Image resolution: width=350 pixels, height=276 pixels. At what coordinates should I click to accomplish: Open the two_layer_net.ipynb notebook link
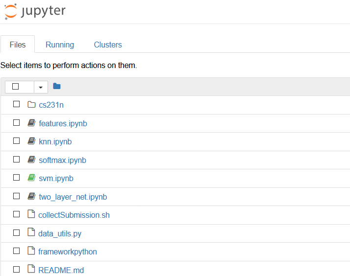73,197
